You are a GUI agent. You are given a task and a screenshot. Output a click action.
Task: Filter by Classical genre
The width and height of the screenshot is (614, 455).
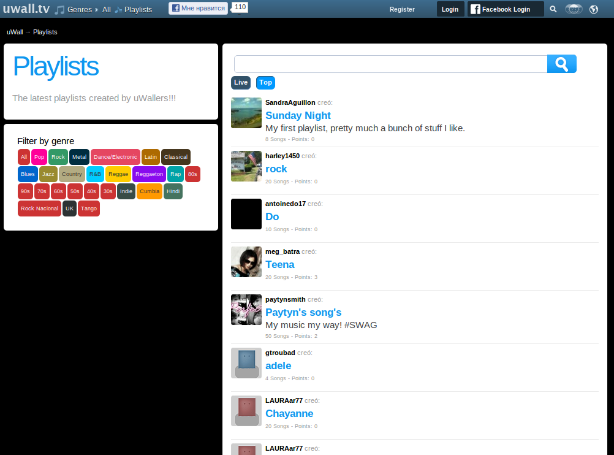(x=176, y=157)
